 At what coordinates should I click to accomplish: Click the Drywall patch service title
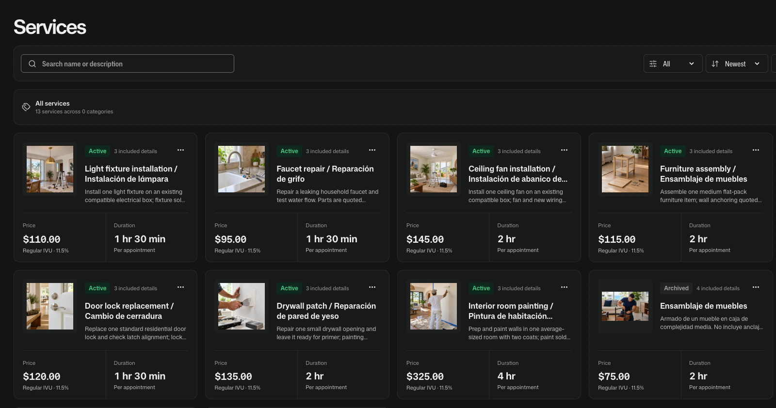coord(326,311)
